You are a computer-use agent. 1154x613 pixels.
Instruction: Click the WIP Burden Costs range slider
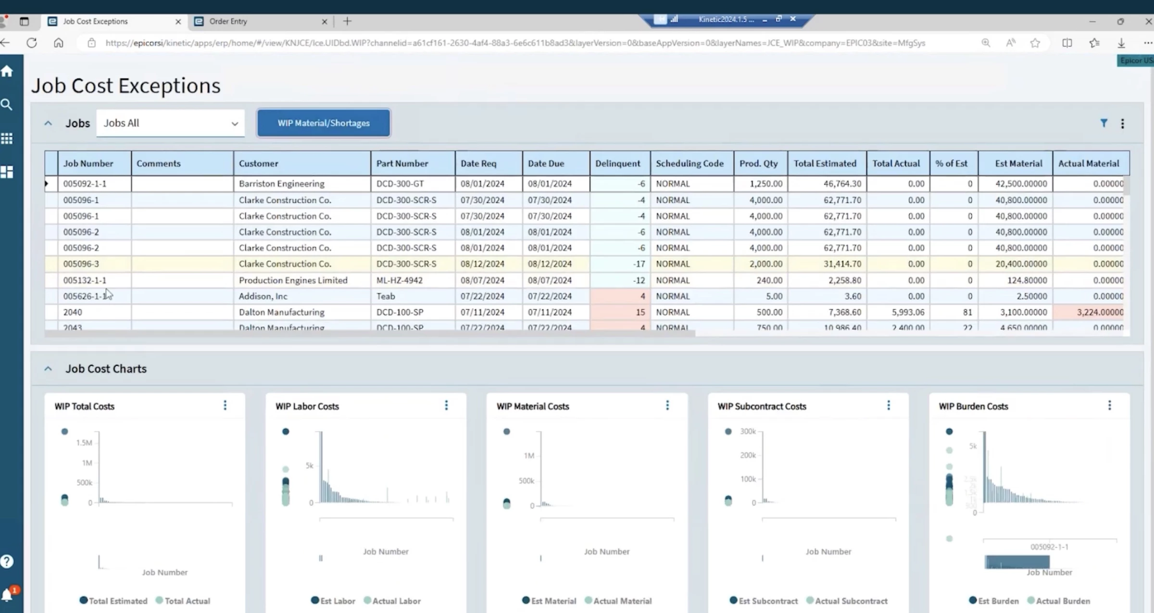[1017, 562]
